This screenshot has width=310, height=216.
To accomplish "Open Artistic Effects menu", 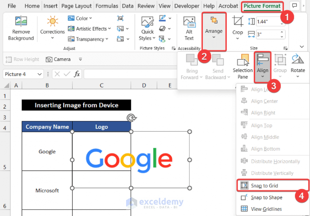I will pos(89,29).
